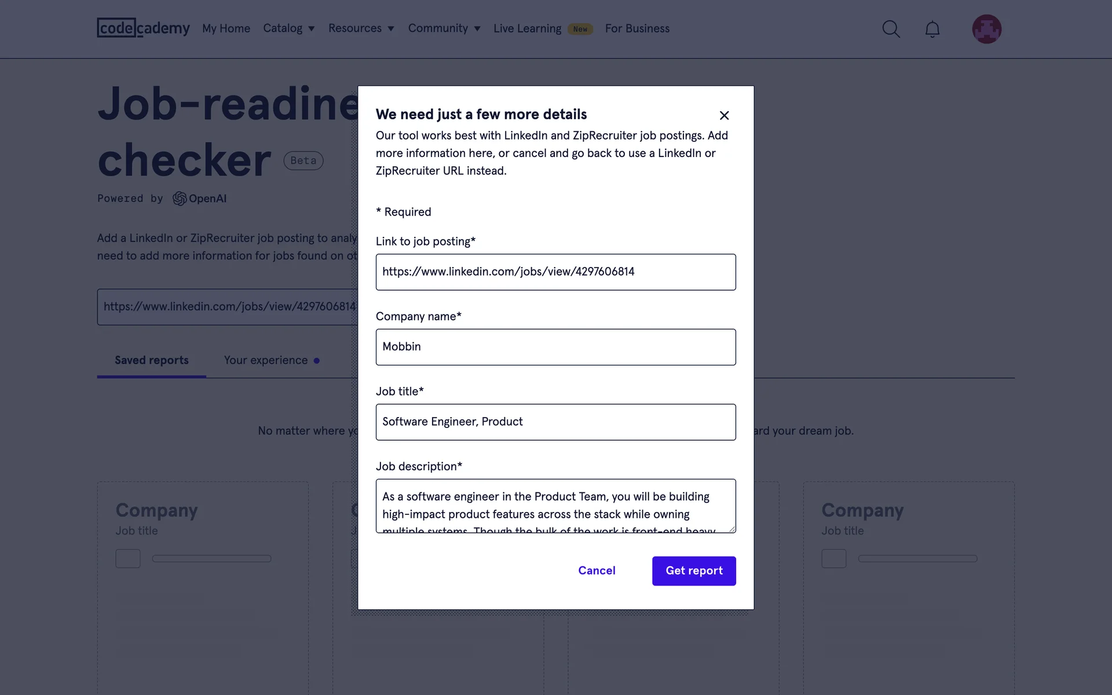Switch to the Your experience tab

266,360
